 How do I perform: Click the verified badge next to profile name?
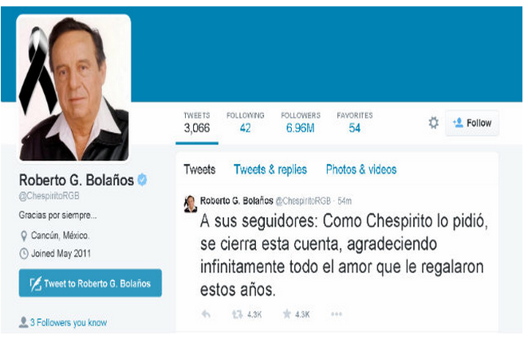pyautogui.click(x=143, y=180)
